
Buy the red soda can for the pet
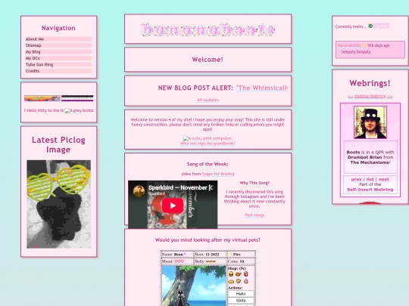coord(245,274)
